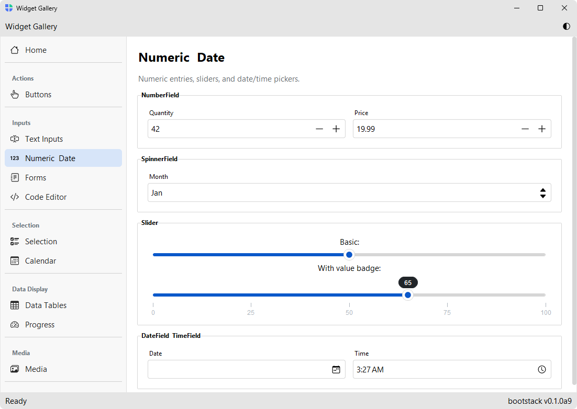Viewport: 577px width, 409px height.
Task: Navigate to the Forms page
Action: (63, 177)
